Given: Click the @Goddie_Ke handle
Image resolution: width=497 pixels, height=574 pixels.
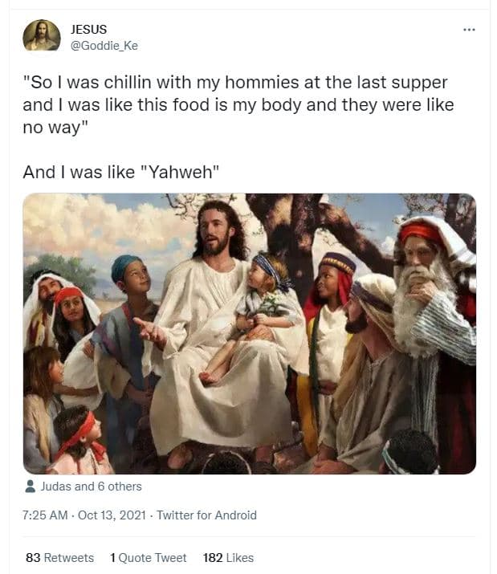Looking at the screenshot, I should click(104, 46).
